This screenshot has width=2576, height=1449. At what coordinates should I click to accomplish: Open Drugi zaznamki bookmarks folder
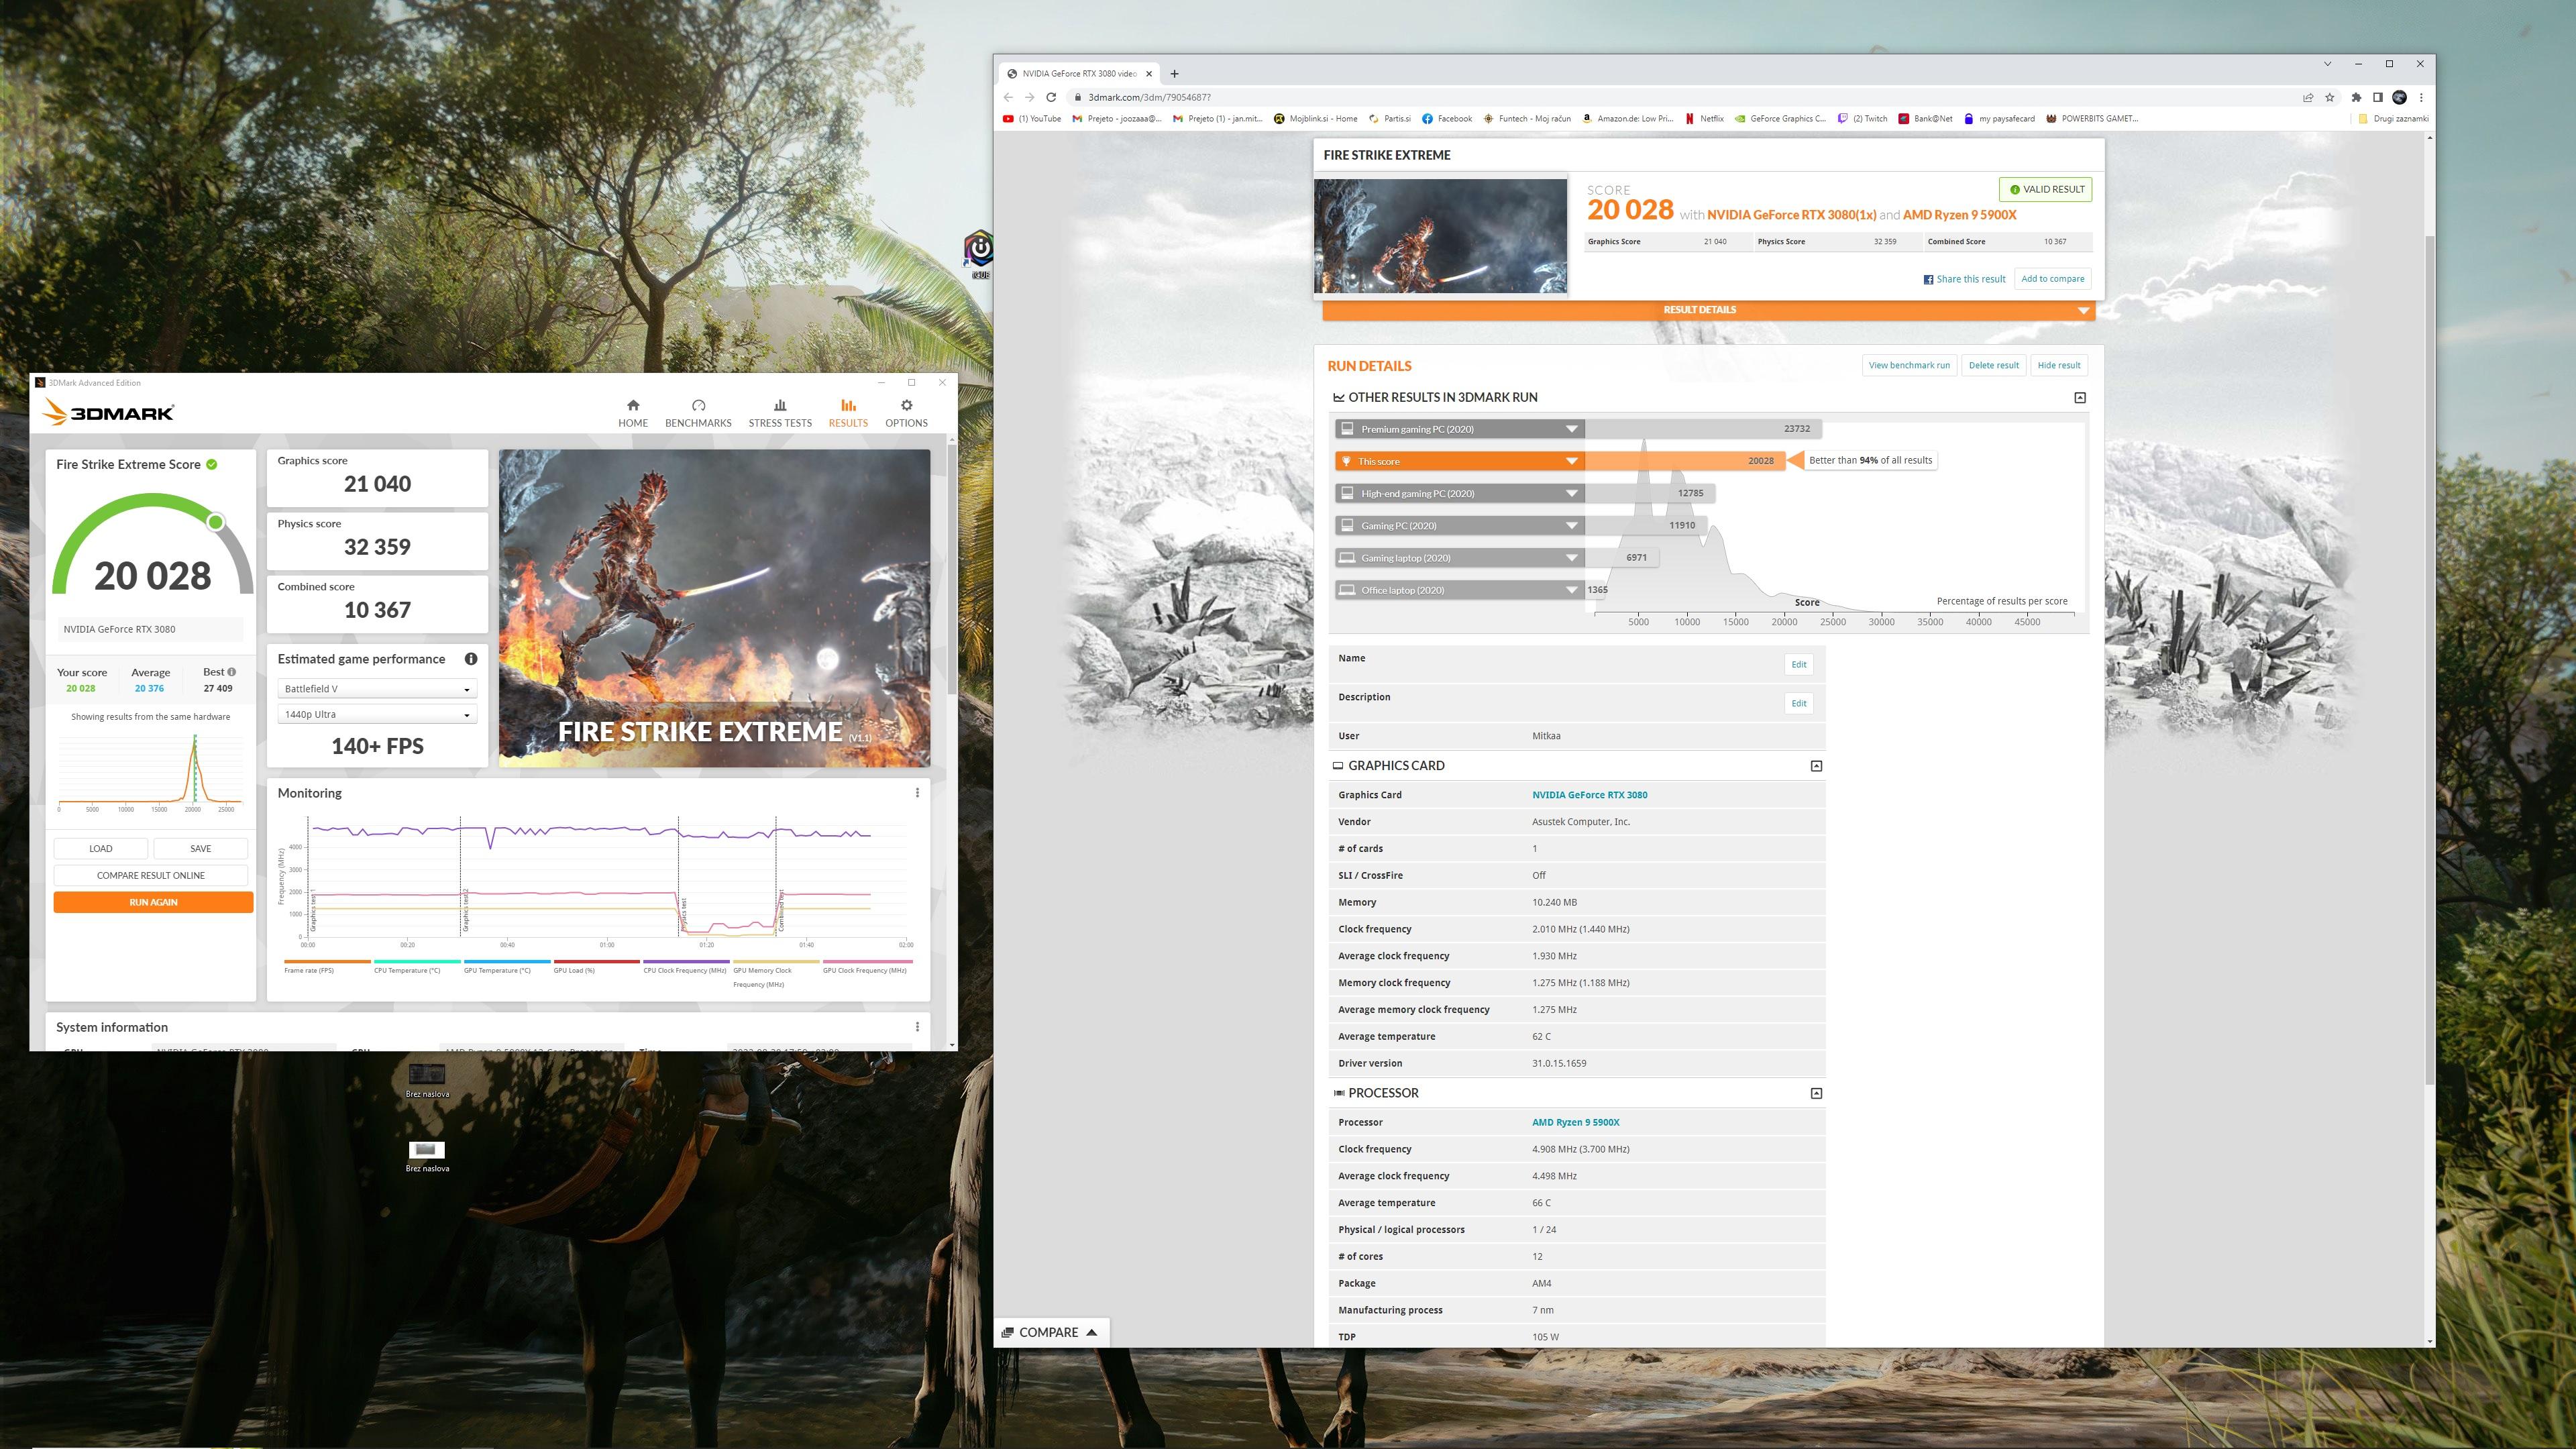pos(2393,118)
